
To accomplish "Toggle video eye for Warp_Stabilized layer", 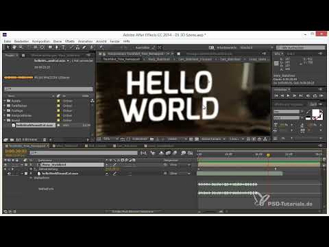I will click(5, 165).
